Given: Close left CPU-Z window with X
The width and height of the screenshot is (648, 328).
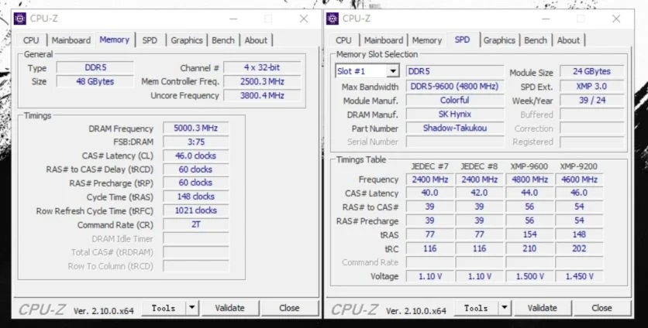Looking at the screenshot, I should click(x=304, y=19).
